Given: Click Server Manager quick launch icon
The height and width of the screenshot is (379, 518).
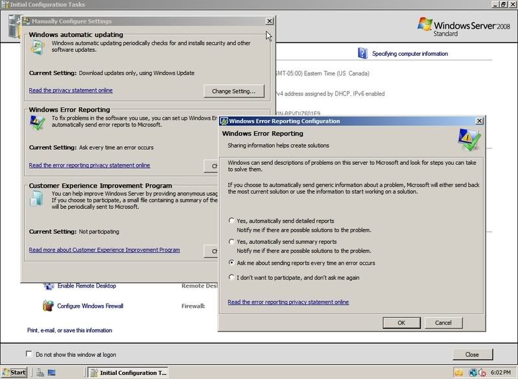Looking at the screenshot, I should coord(40,373).
